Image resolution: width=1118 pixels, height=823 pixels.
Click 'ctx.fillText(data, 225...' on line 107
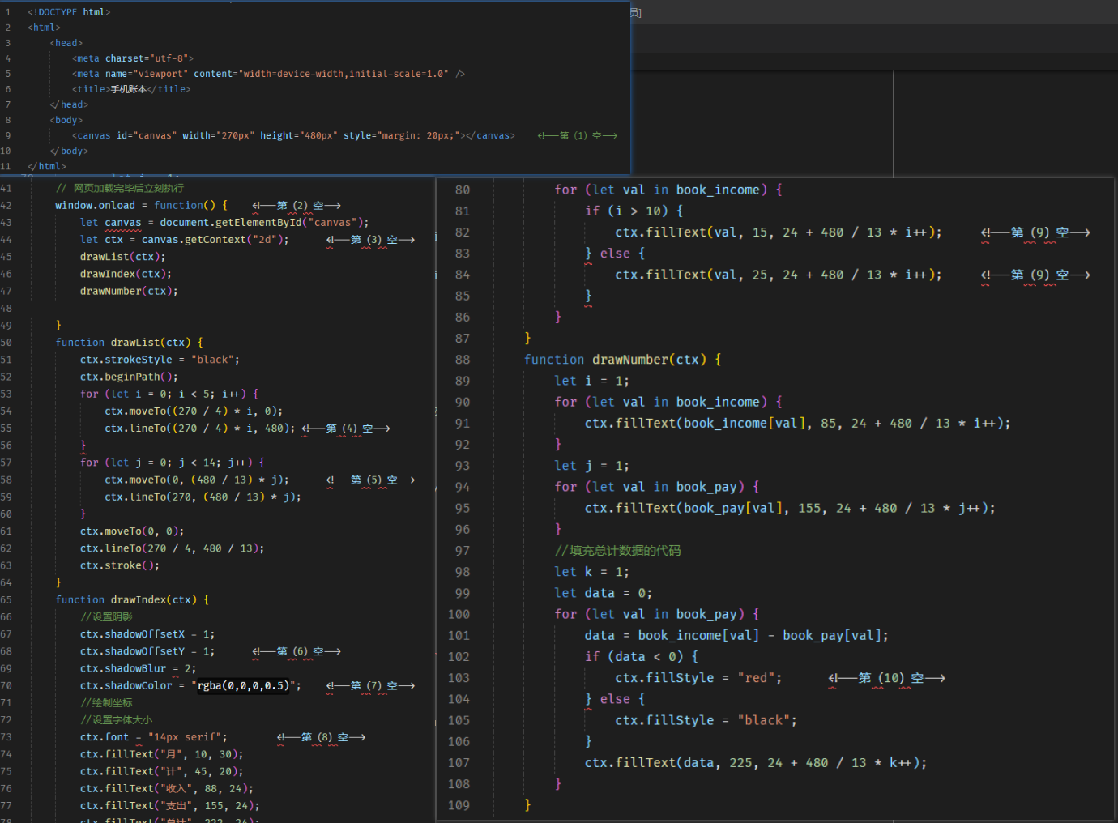[x=755, y=762]
